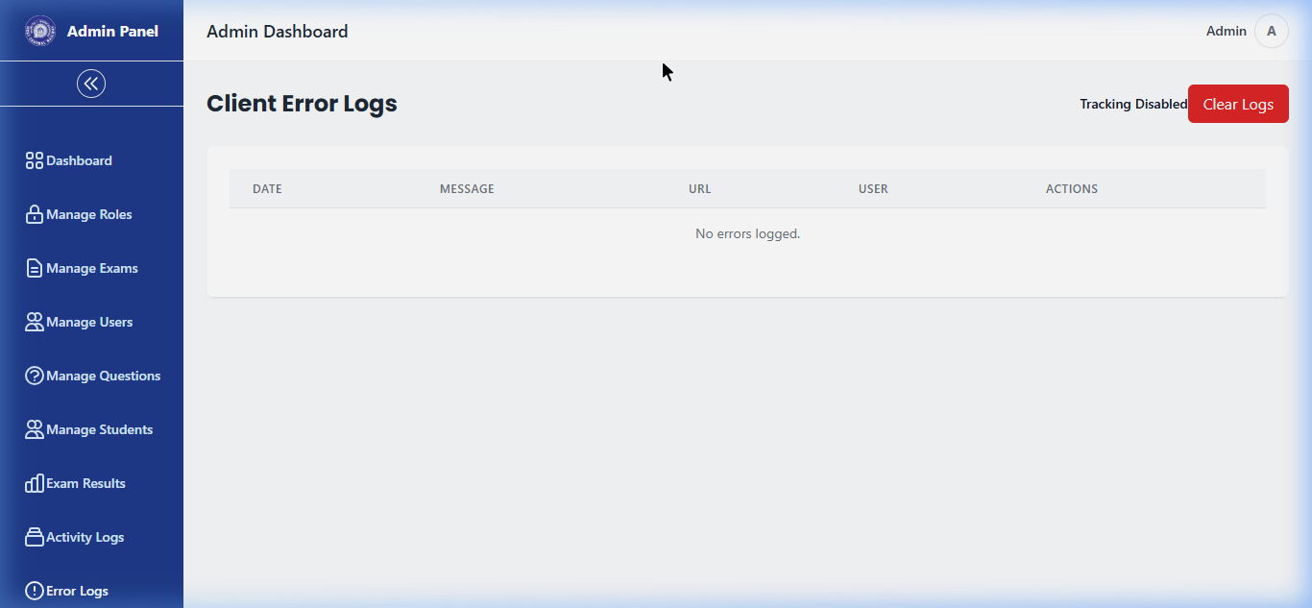
Task: Click the USER column header
Action: [873, 189]
